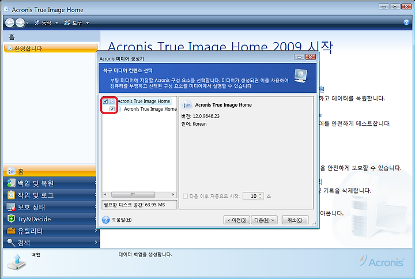Image resolution: width=415 pixels, height=279 pixels.
Task: Expand the 유틸리티 chevron arrow
Action: tap(96, 231)
